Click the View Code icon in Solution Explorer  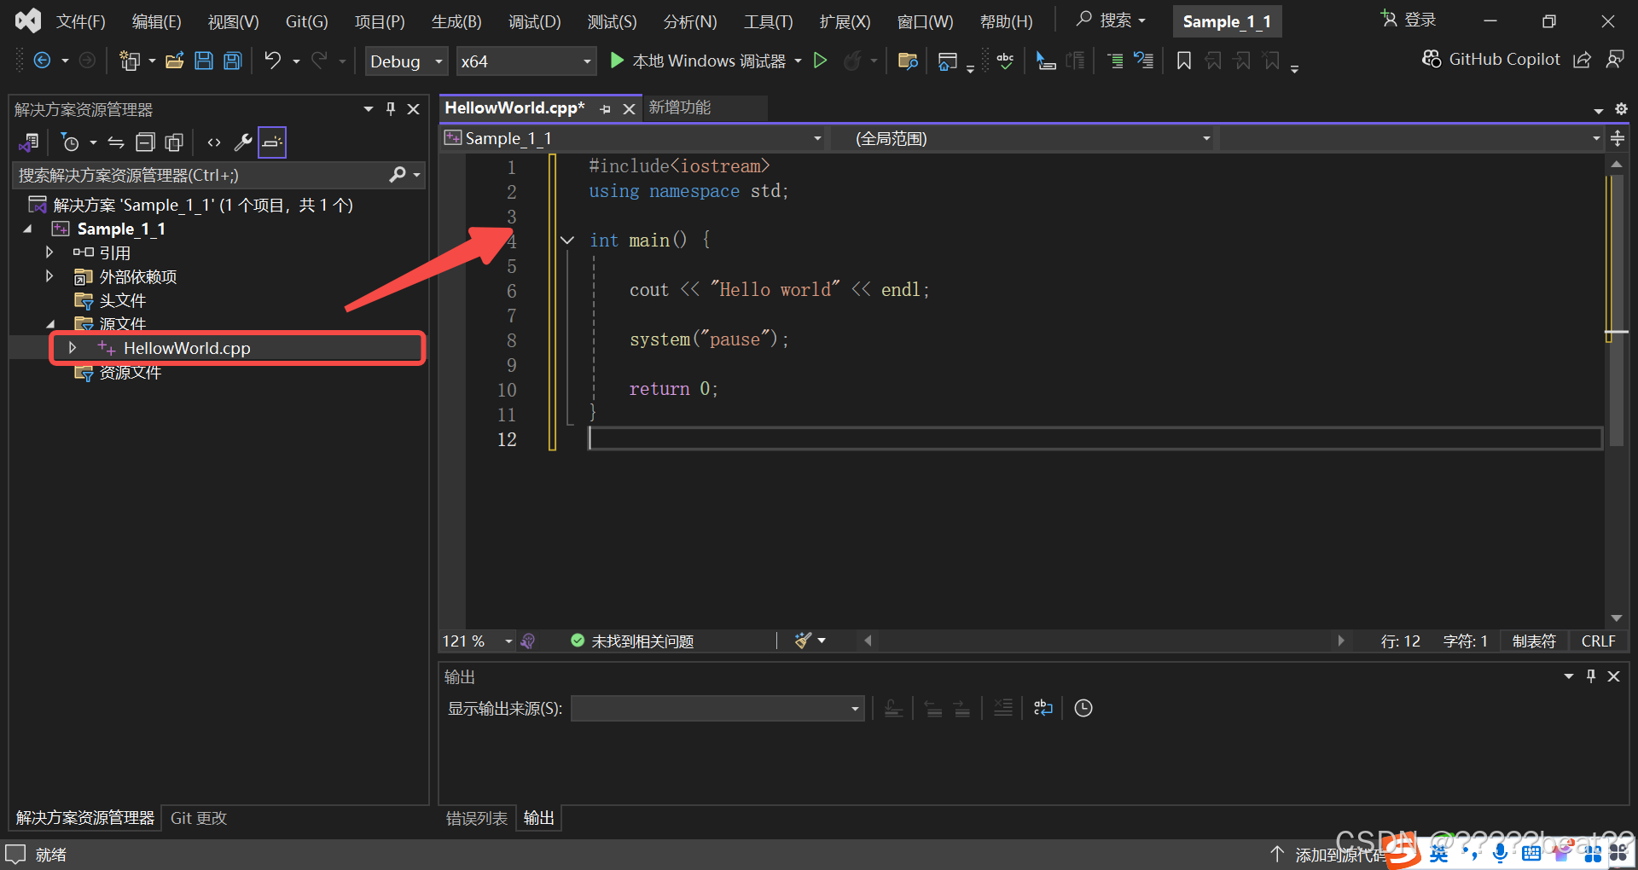[214, 142]
